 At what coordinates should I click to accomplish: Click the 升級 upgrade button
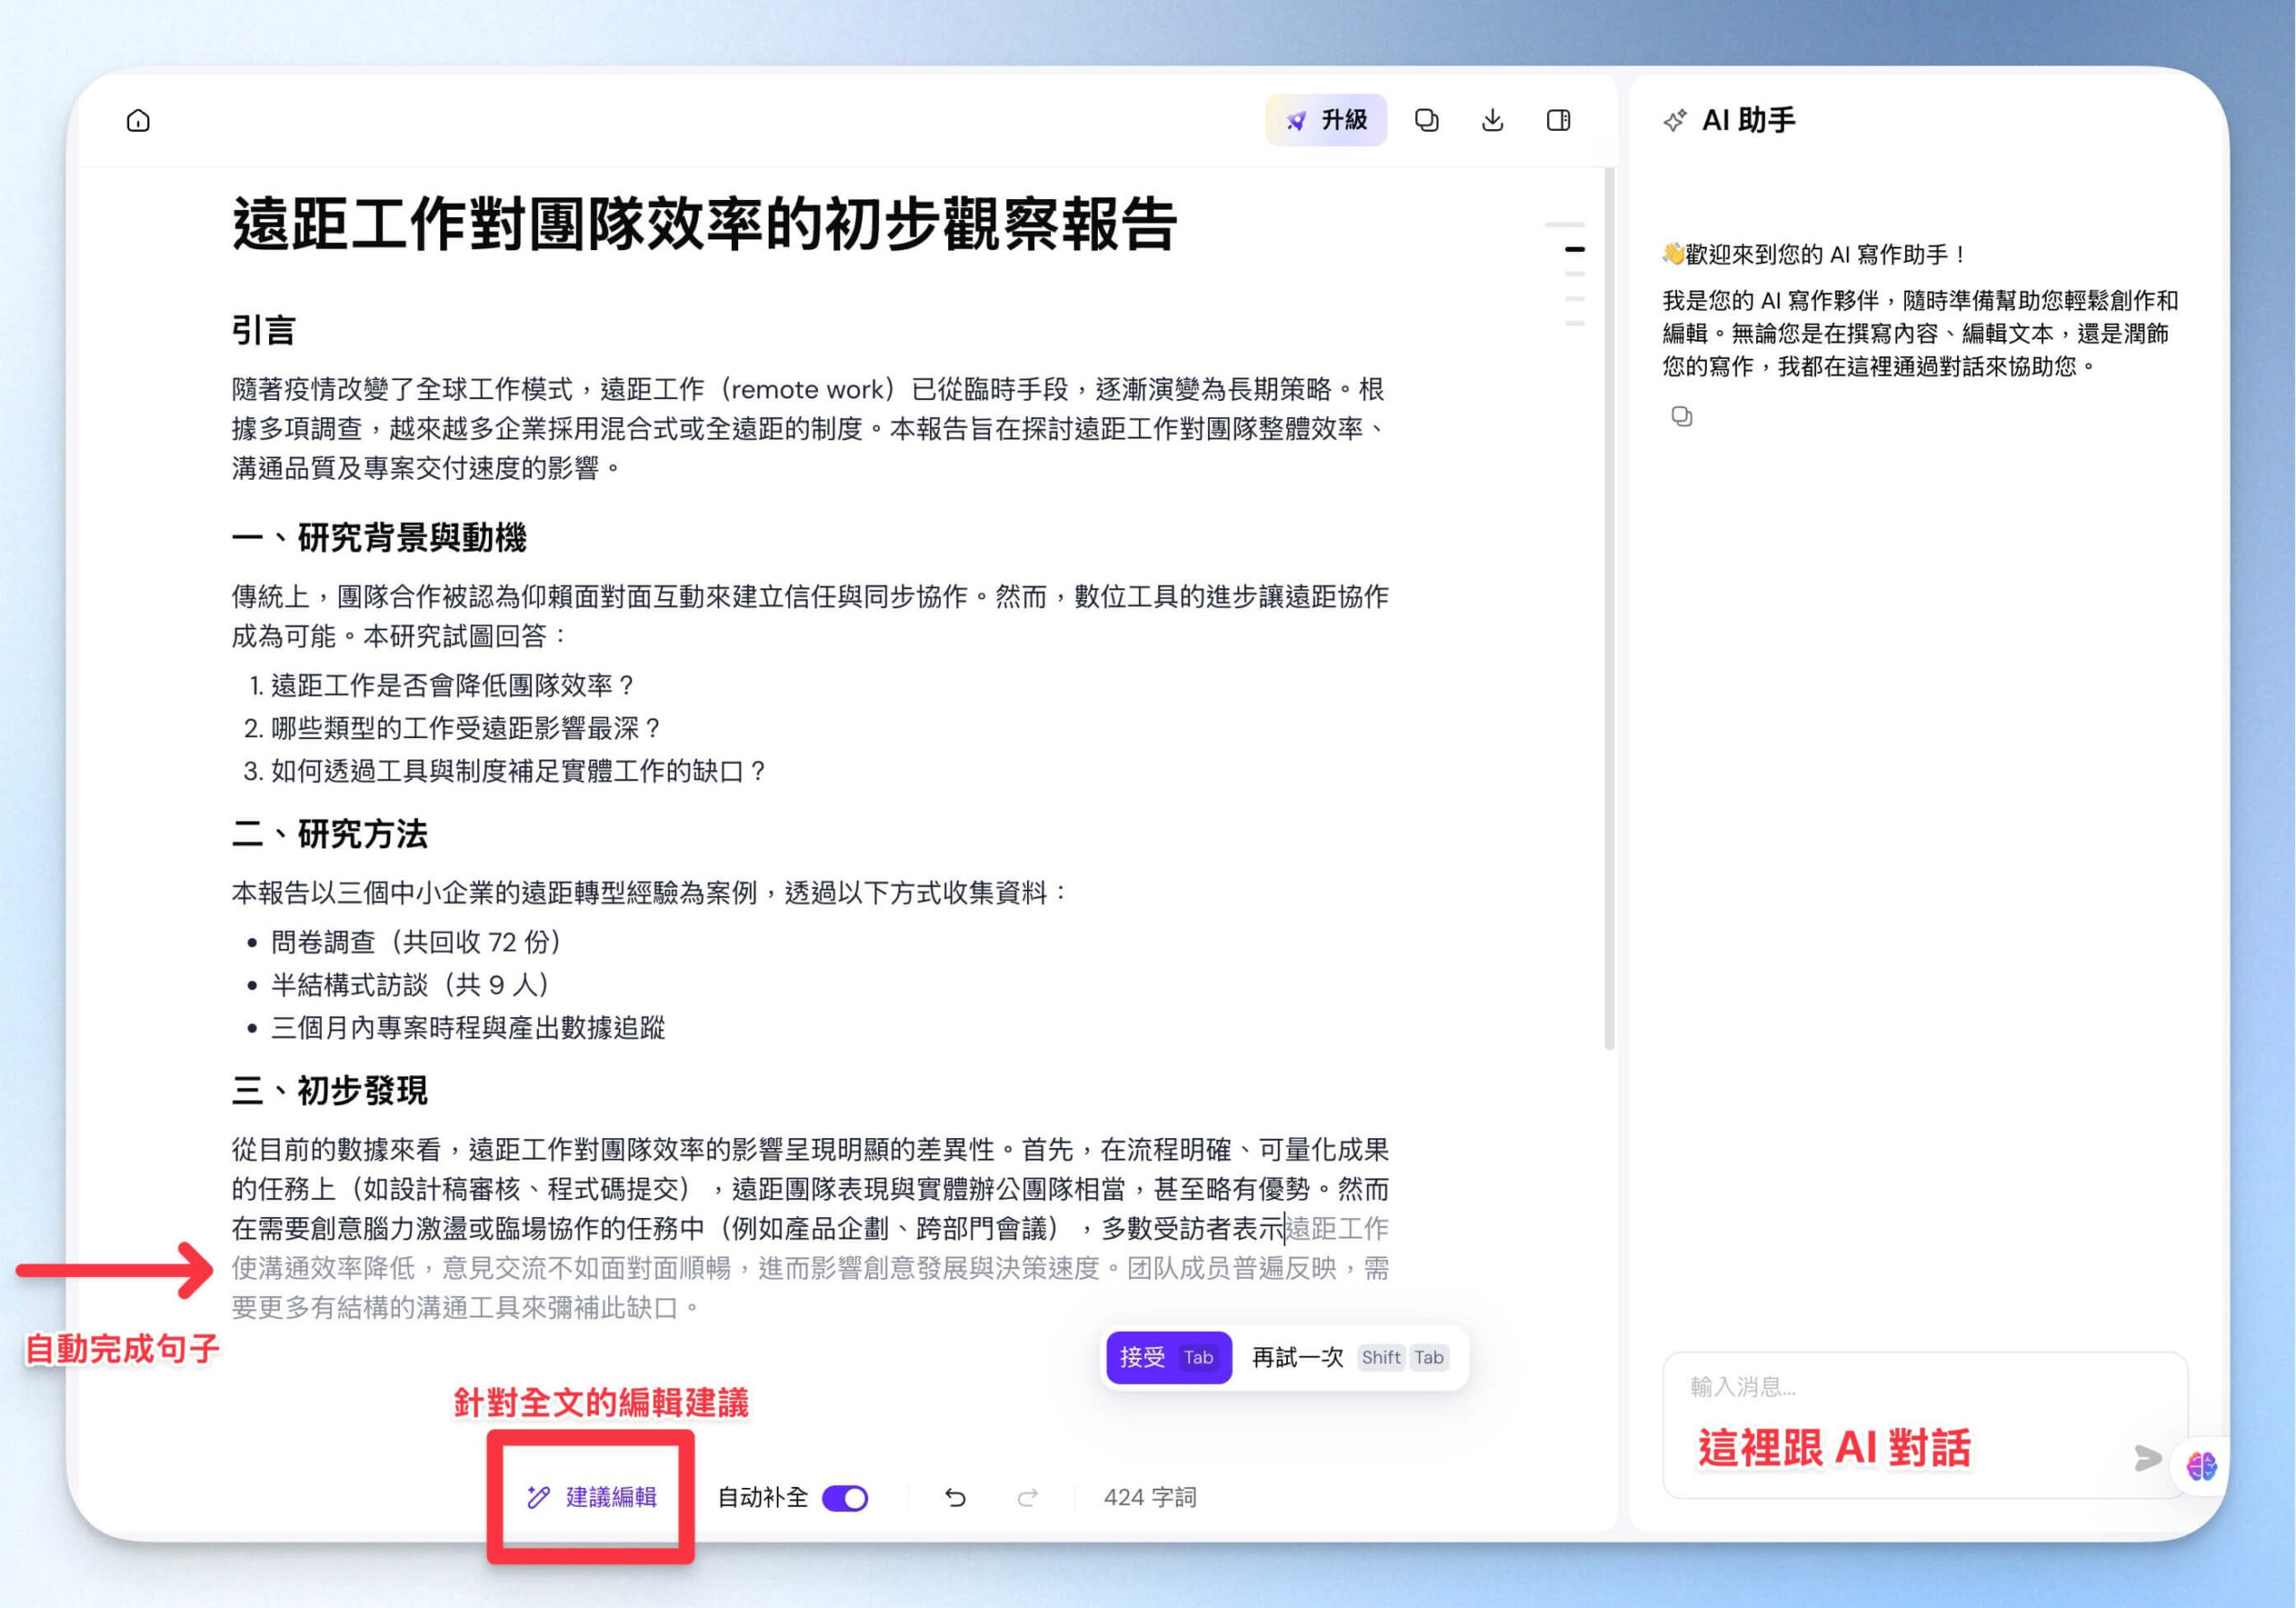(x=1325, y=120)
